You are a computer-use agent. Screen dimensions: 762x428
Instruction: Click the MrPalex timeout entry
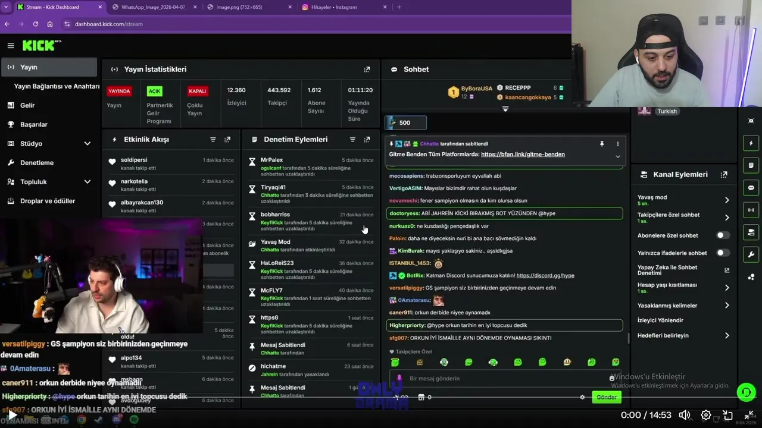pos(311,167)
